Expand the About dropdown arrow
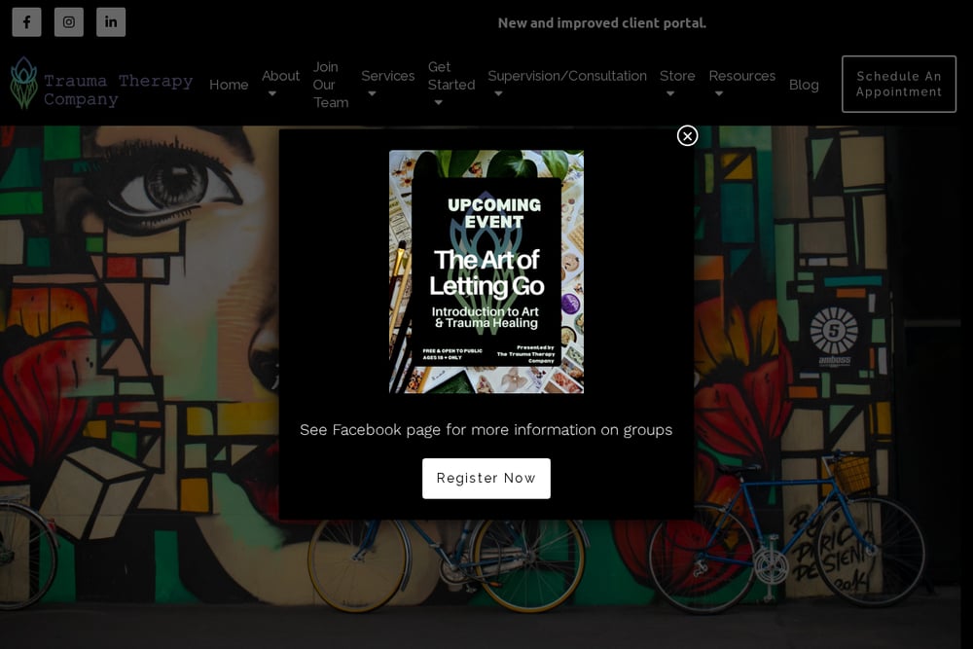The image size is (973, 649). click(x=271, y=93)
